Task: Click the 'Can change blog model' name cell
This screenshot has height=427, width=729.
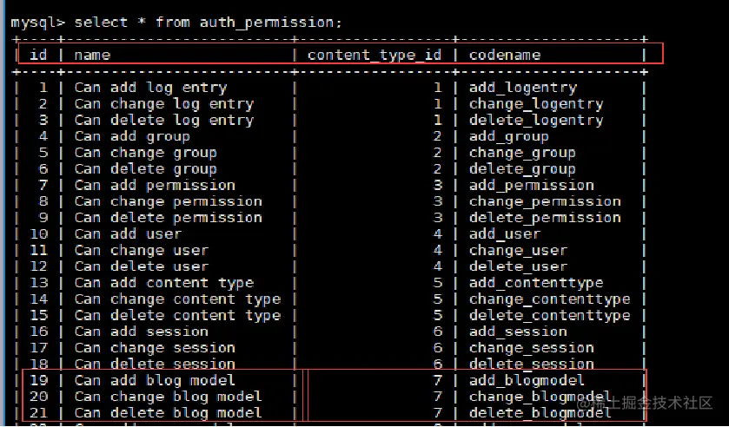Action: click(x=169, y=397)
